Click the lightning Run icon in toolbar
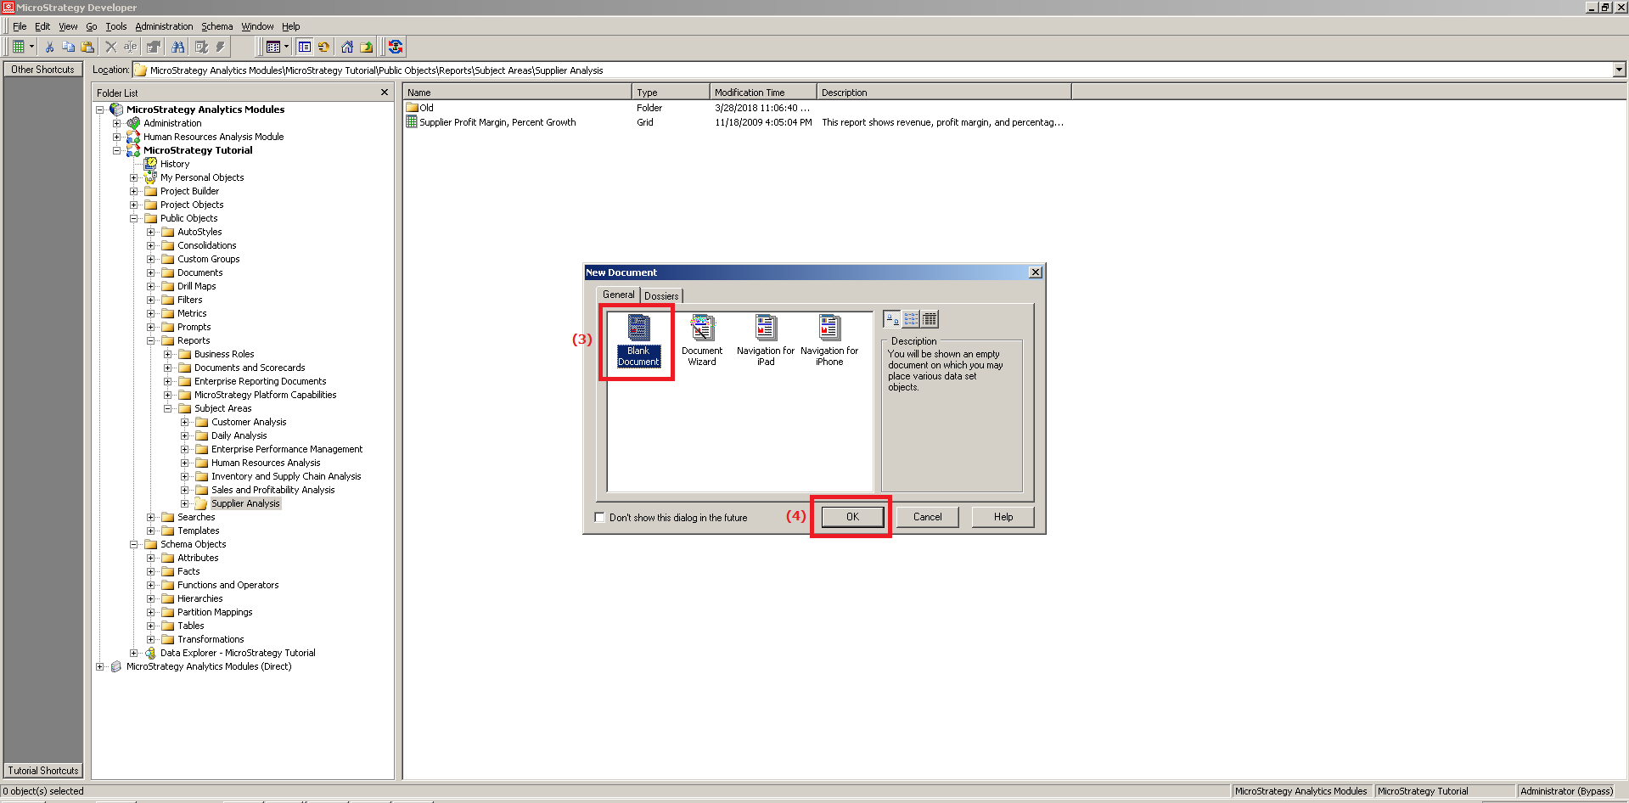 tap(221, 47)
